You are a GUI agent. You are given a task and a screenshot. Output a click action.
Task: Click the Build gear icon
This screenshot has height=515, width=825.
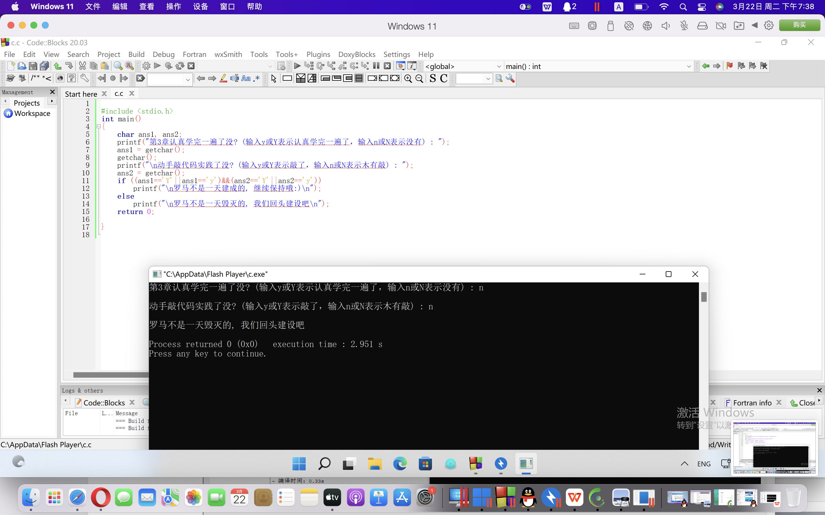pos(146,66)
